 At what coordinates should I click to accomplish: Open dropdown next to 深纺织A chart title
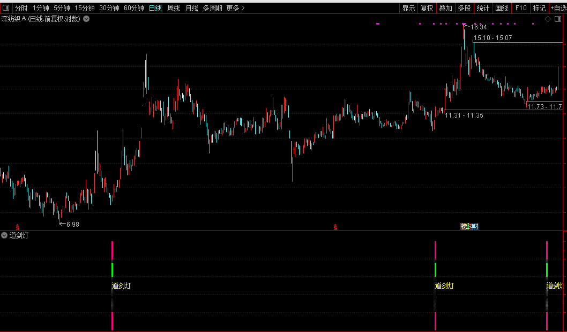[86, 19]
